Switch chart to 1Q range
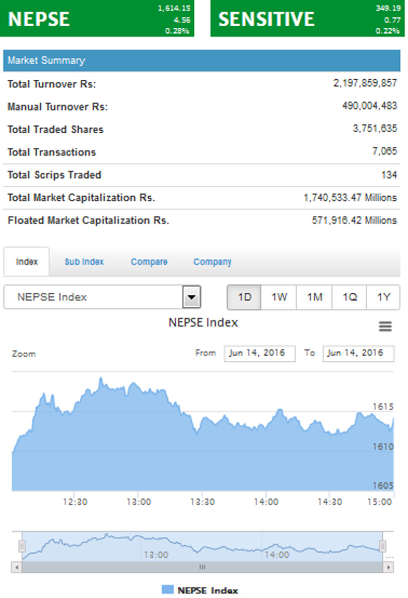Image resolution: width=408 pixels, height=598 pixels. coord(350,297)
